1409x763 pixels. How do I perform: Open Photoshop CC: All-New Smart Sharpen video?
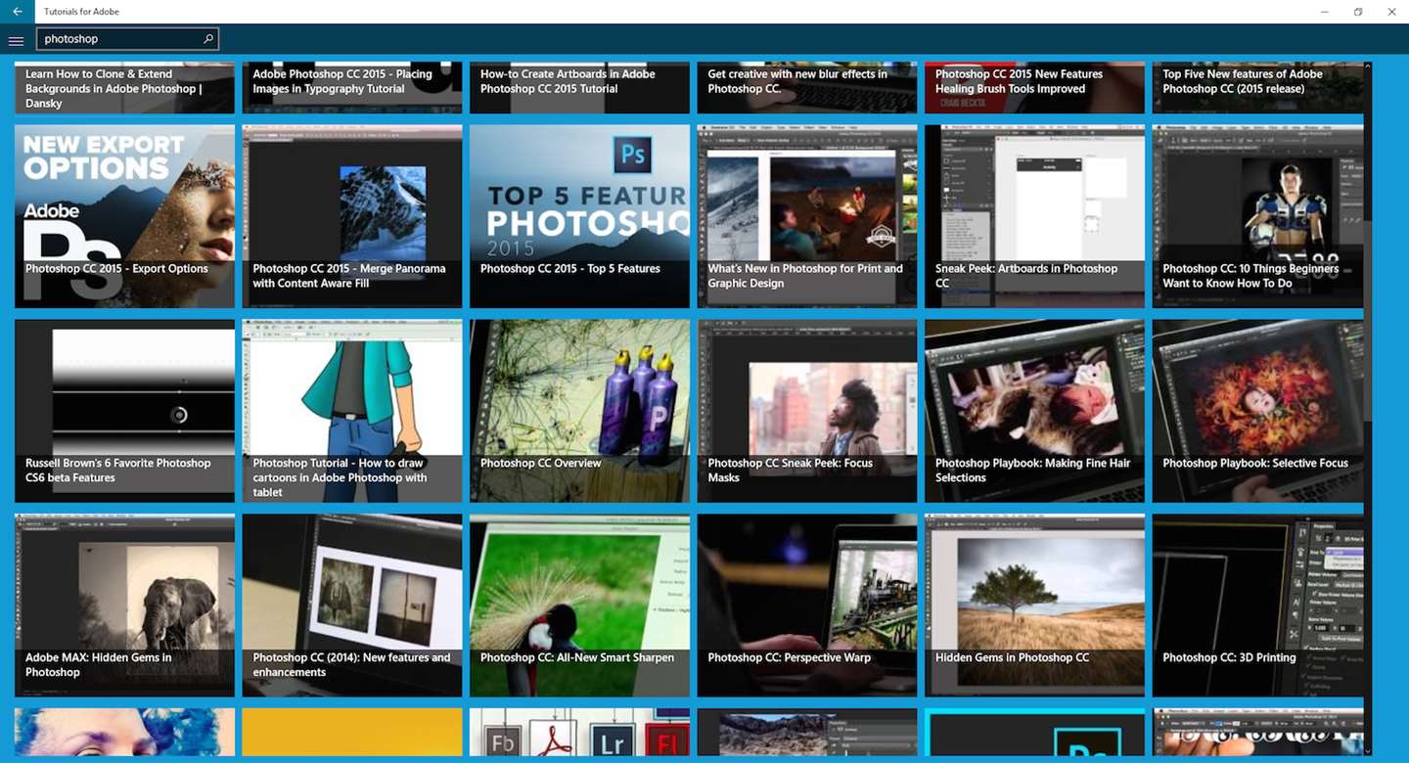pos(579,606)
